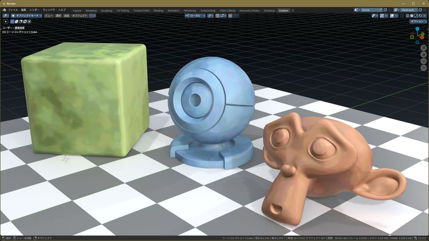This screenshot has height=241, width=429.
Task: Choose intersect selection mode icon
Action: click(x=29, y=21)
